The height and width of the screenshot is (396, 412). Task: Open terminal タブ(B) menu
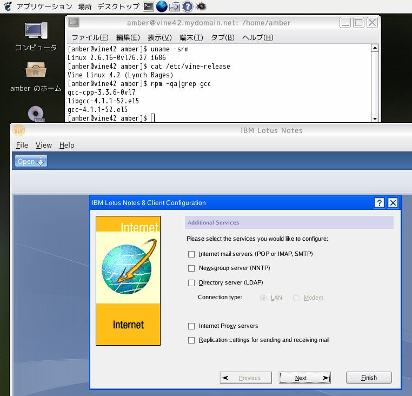[223, 38]
